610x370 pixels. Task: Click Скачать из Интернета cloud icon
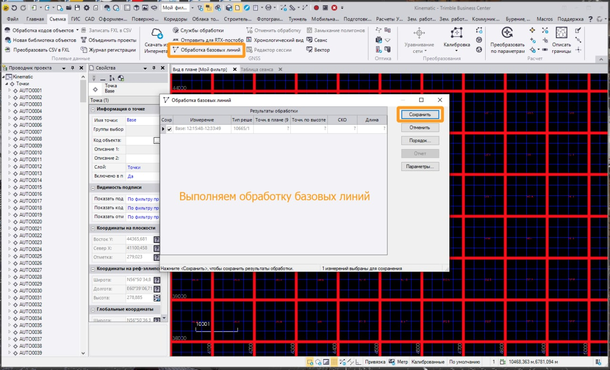click(157, 33)
